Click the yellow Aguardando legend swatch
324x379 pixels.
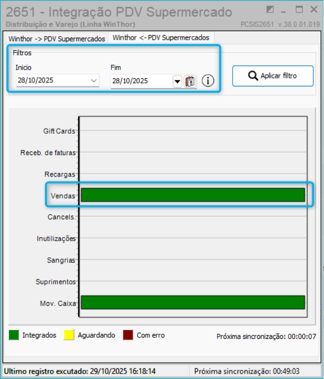tap(69, 335)
